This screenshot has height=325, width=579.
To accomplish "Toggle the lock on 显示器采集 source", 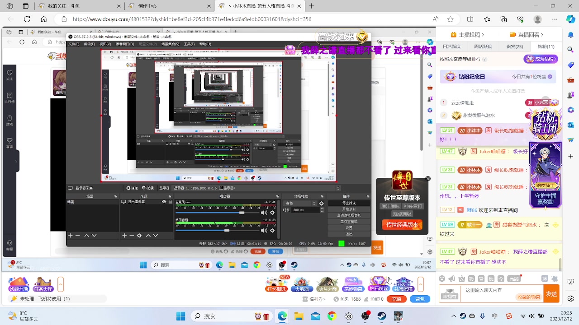I will [x=170, y=202].
